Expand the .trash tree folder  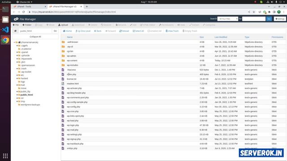tap(17, 68)
